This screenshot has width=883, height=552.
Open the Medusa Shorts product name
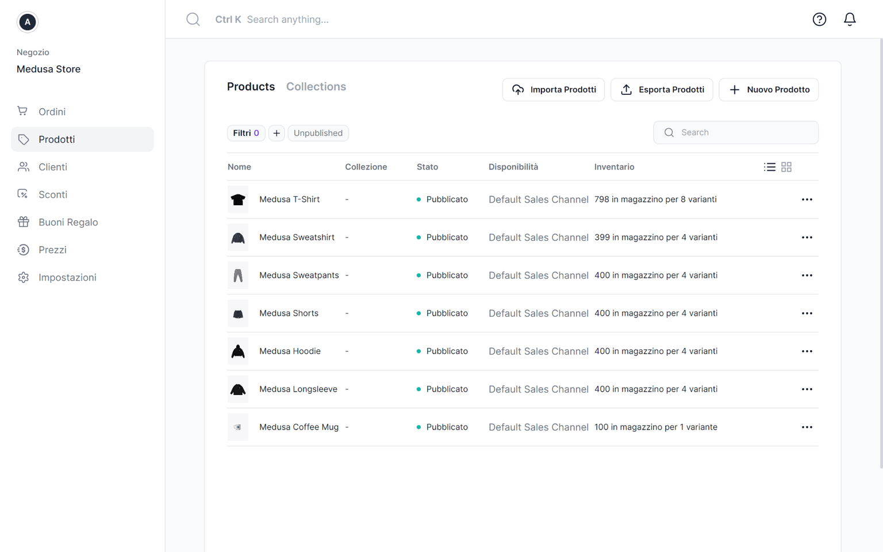tap(289, 313)
